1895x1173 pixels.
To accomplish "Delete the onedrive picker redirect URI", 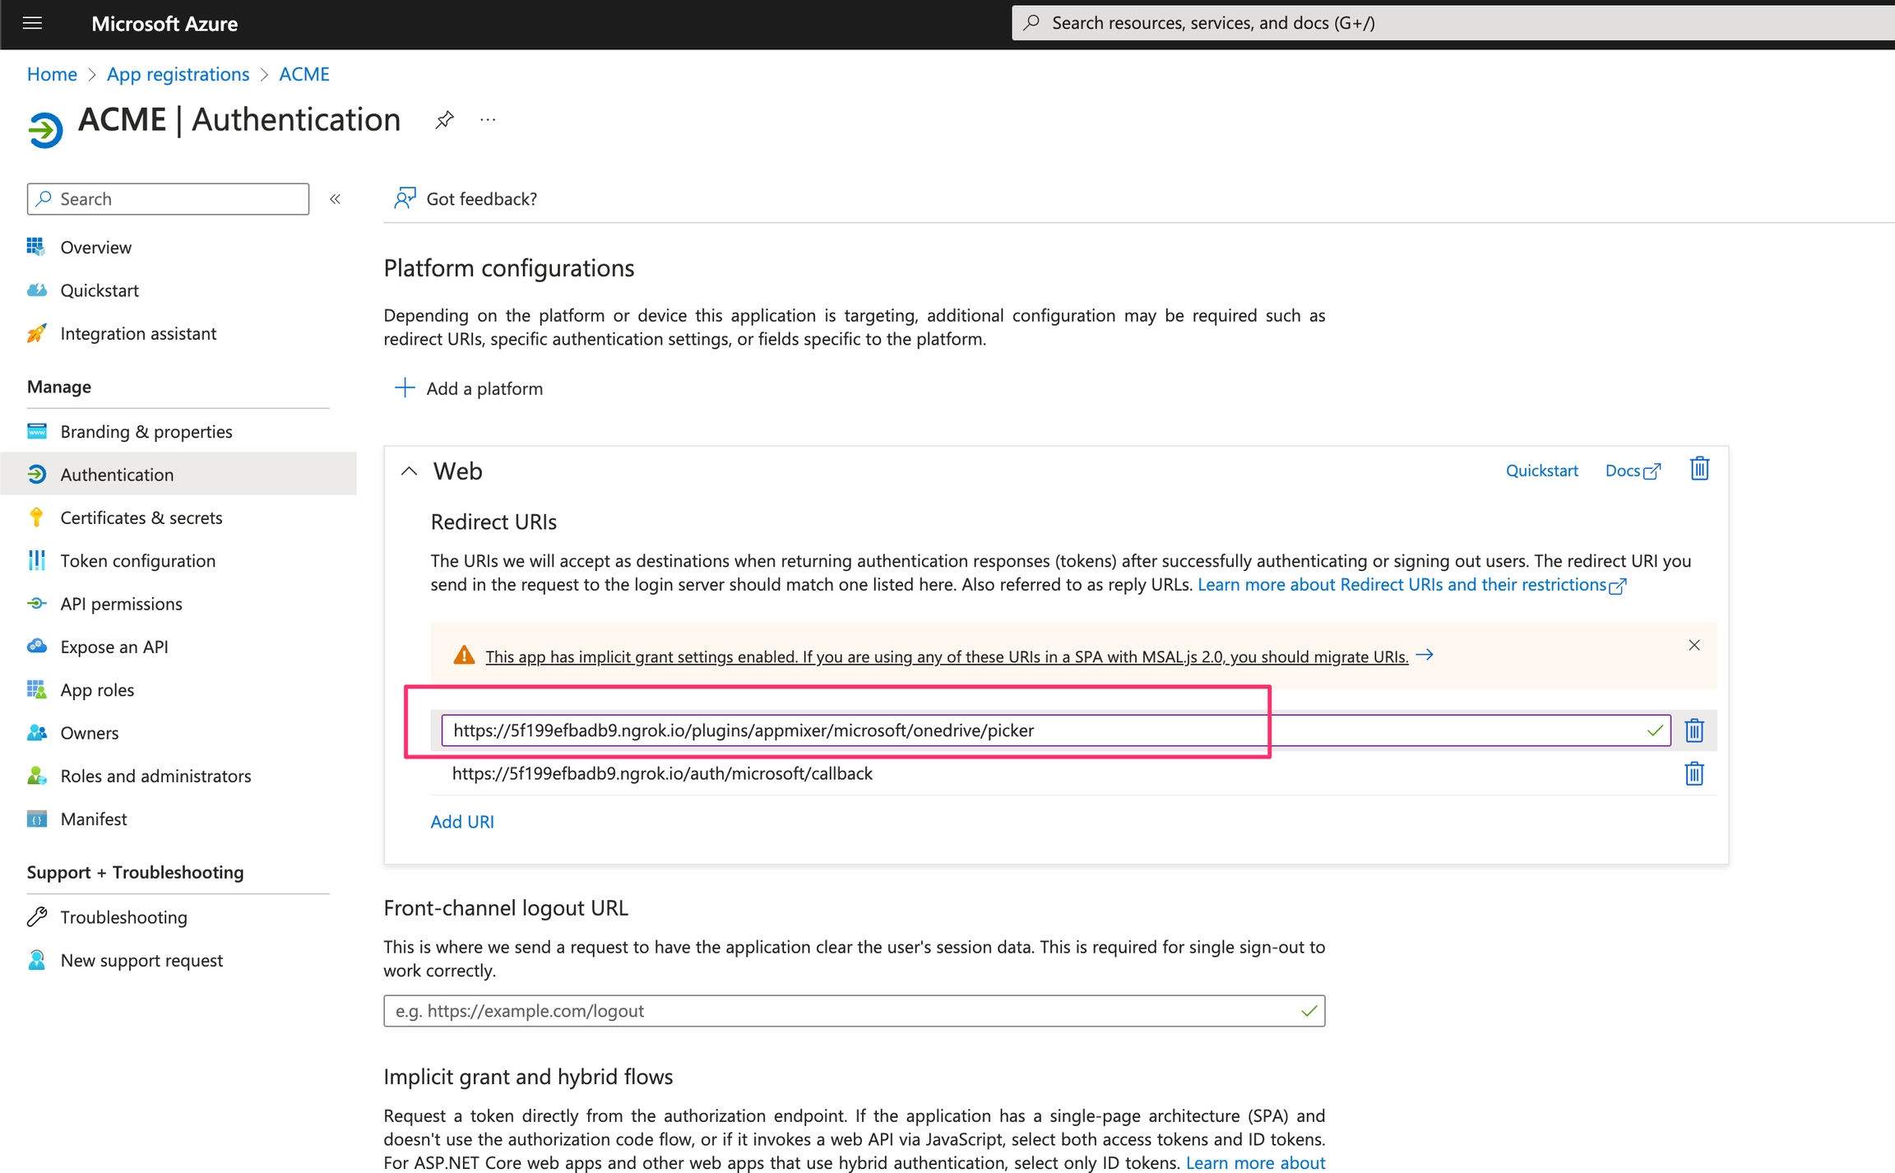I will [x=1693, y=730].
